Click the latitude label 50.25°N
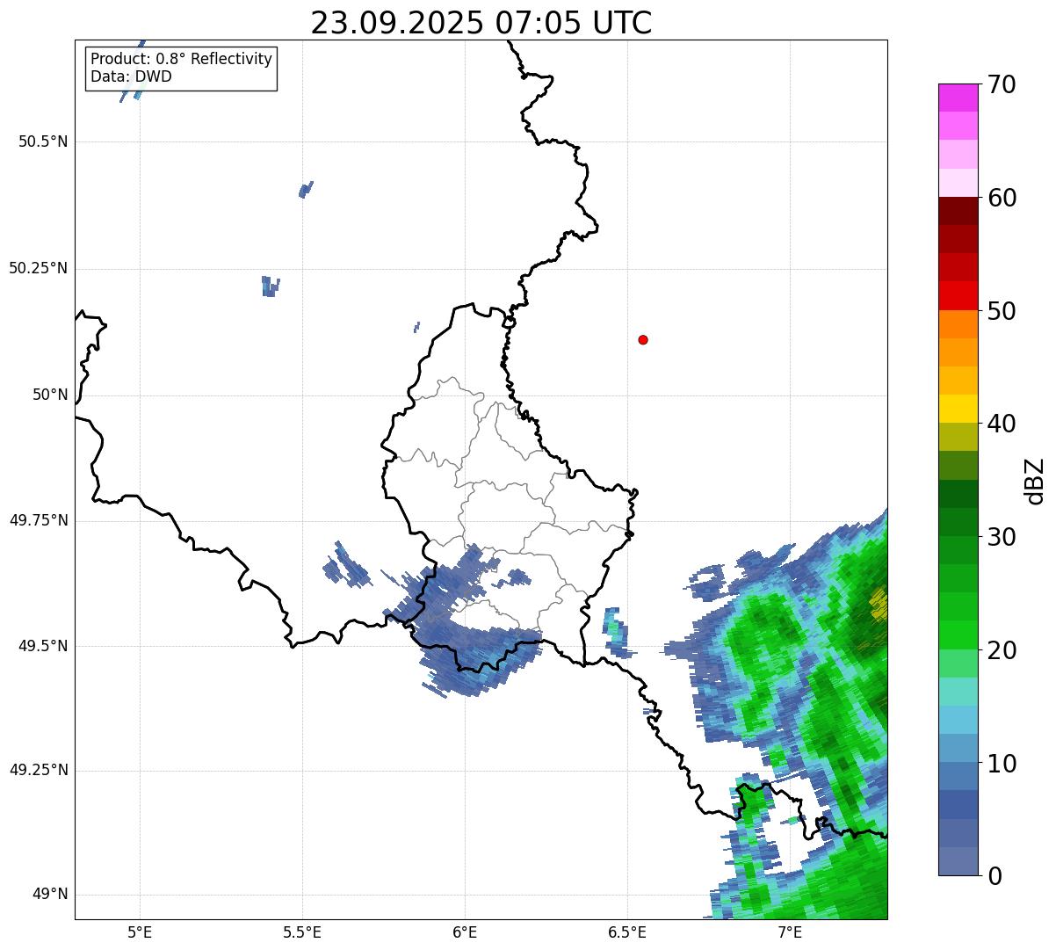This screenshot has width=1056, height=950. click(39, 268)
